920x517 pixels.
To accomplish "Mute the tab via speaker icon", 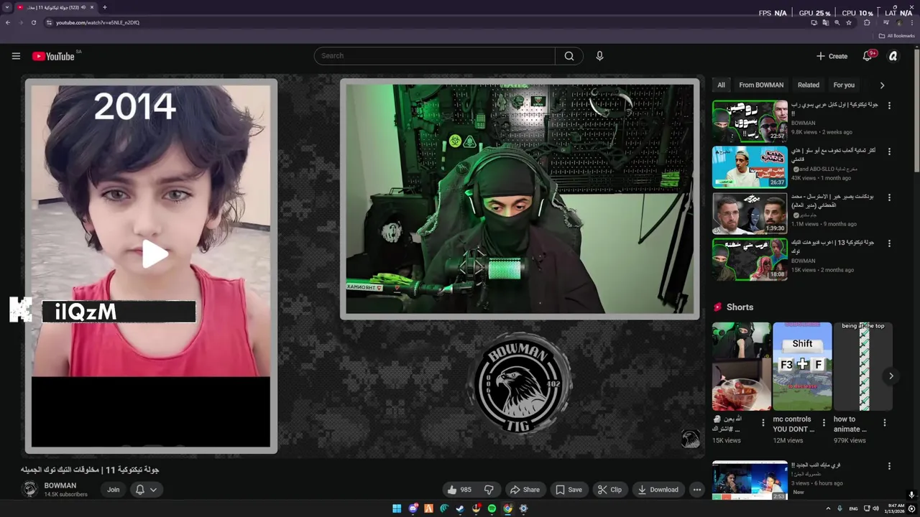I will point(83,7).
